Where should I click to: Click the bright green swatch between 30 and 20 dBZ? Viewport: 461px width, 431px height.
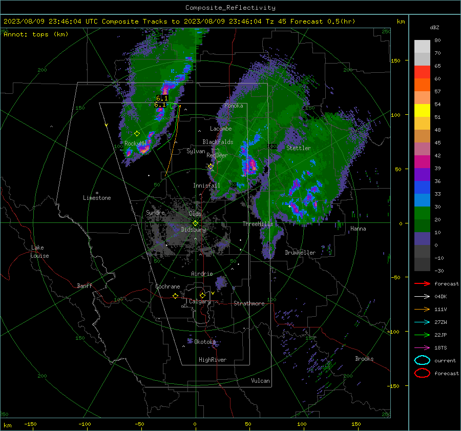[x=422, y=213]
